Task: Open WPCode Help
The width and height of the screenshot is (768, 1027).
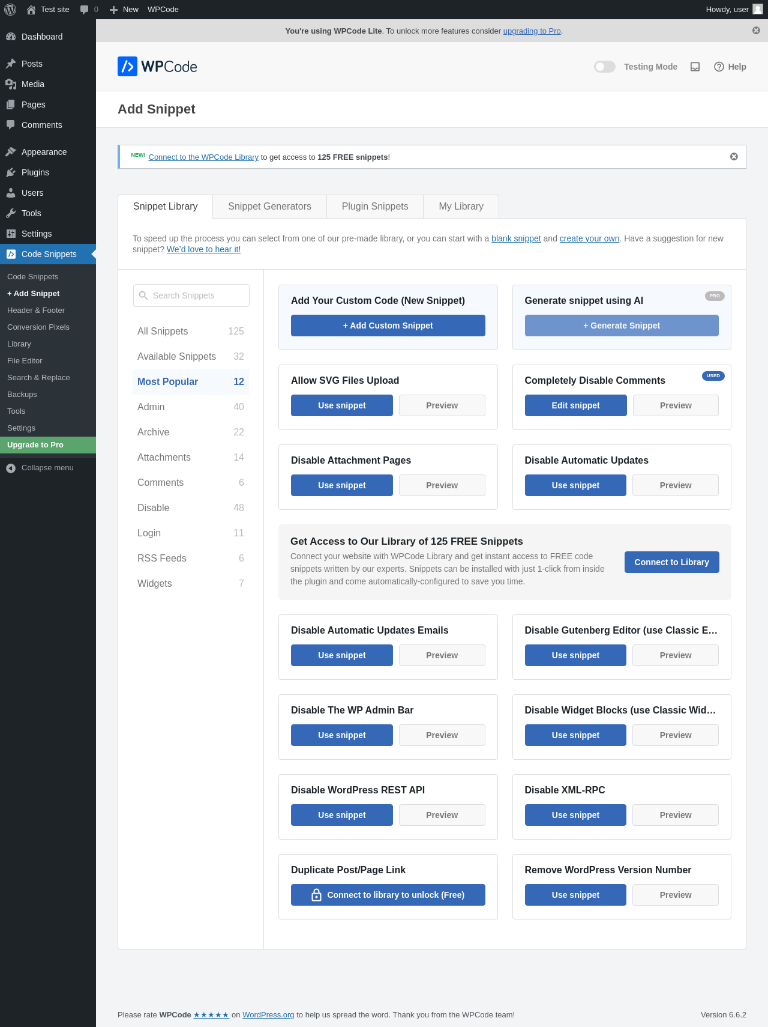Action: pos(730,67)
